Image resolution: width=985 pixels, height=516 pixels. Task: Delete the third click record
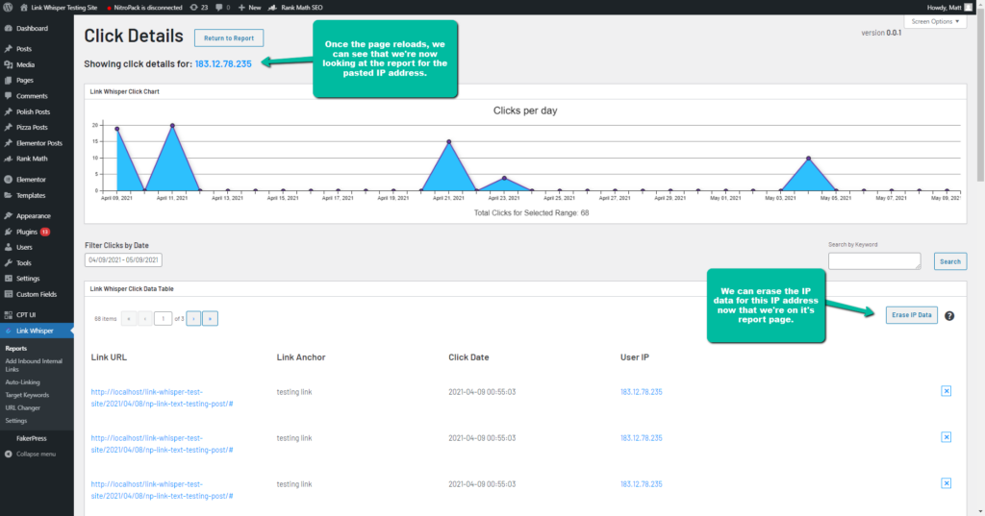pyautogui.click(x=947, y=483)
